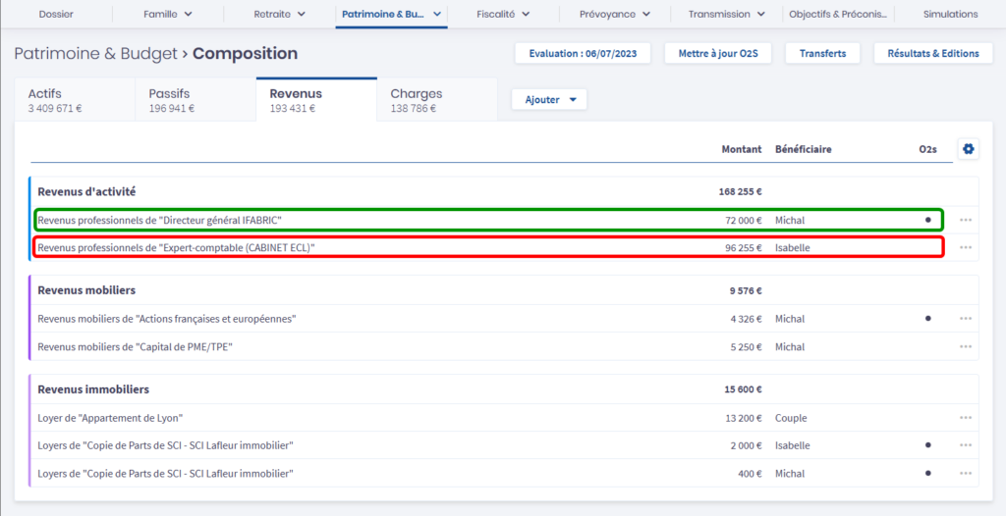
Task: Click the Résultats & Editions button
Action: [932, 54]
